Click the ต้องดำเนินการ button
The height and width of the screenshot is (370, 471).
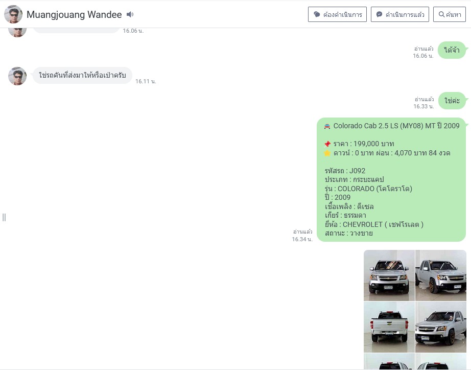pyautogui.click(x=337, y=14)
